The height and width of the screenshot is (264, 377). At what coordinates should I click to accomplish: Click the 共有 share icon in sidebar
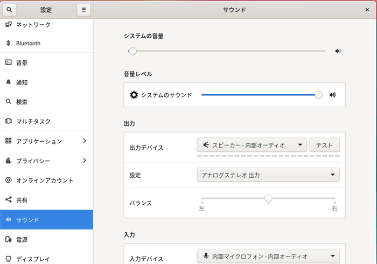pyautogui.click(x=8, y=200)
